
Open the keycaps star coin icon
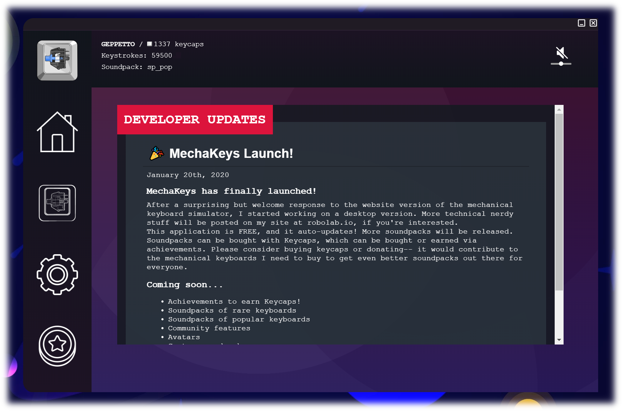(x=57, y=346)
